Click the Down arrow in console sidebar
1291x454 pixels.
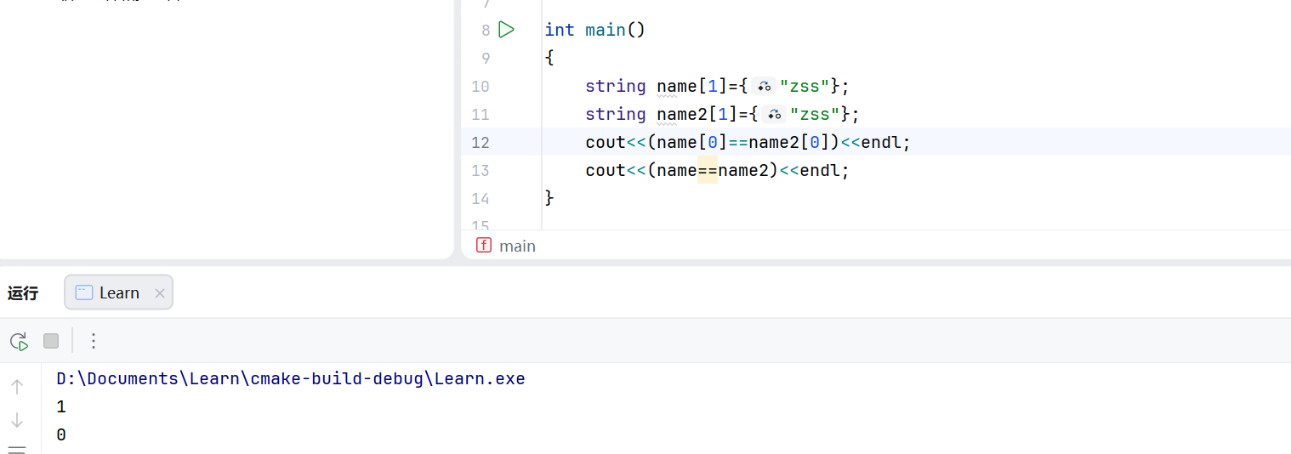17,420
